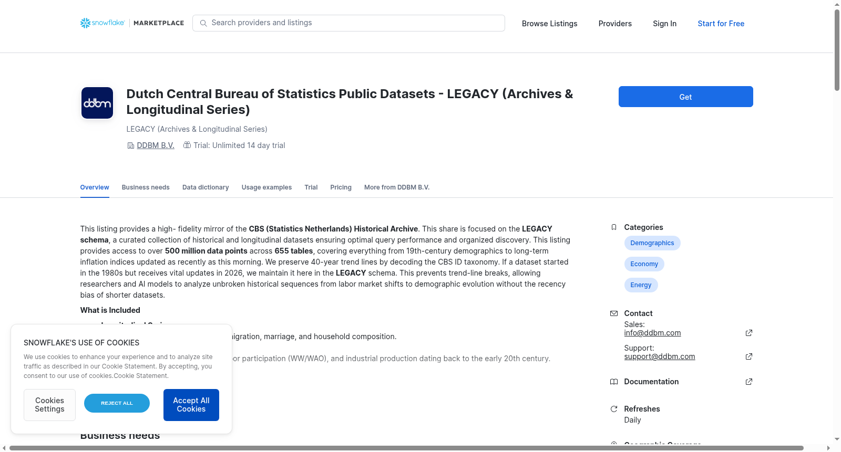Click 'Trial: Unlimited 14 day trial' text
841x452 pixels.
coord(239,145)
